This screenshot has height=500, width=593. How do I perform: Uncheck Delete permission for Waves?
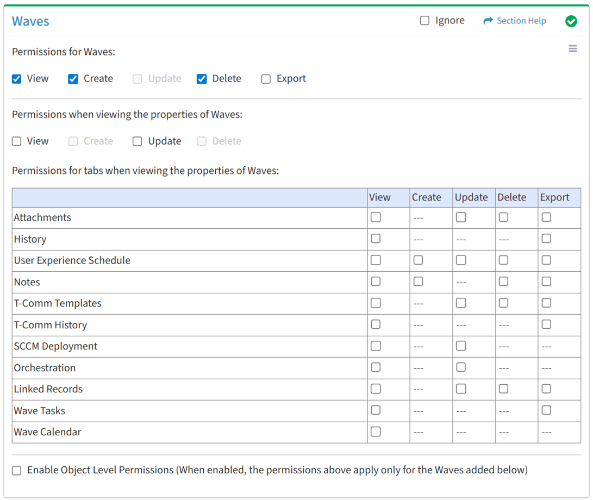202,79
